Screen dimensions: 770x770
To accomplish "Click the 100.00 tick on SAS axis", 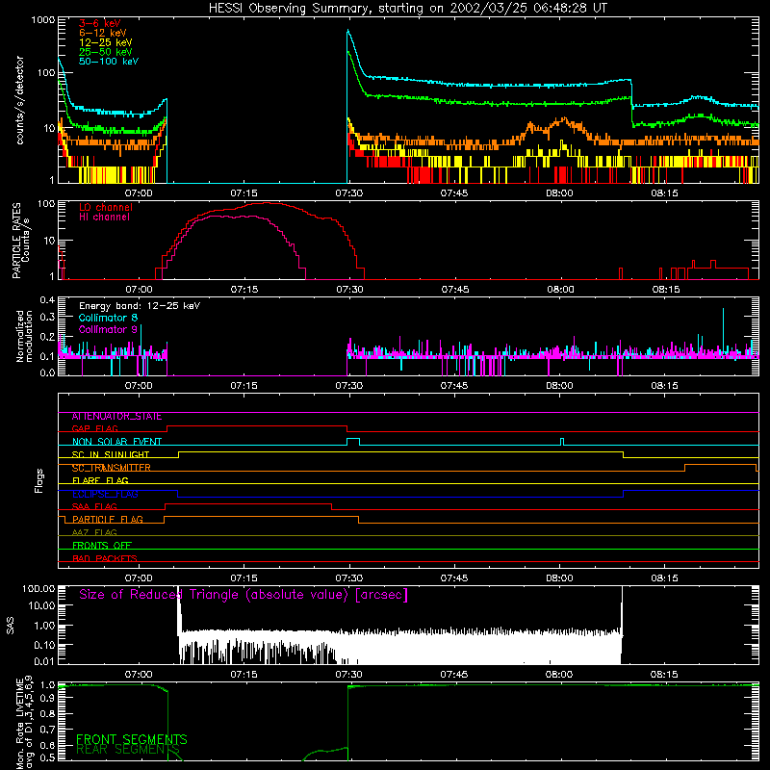I will coord(38,588).
